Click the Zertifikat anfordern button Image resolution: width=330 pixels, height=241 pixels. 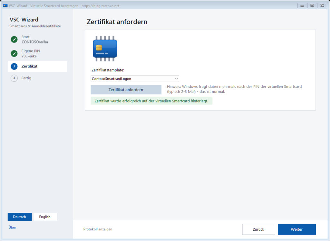point(126,90)
